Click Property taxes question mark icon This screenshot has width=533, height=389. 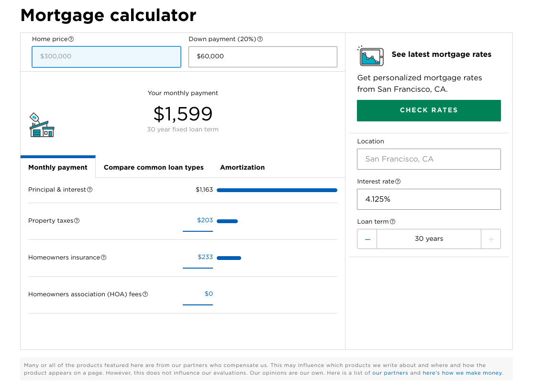pyautogui.click(x=77, y=221)
